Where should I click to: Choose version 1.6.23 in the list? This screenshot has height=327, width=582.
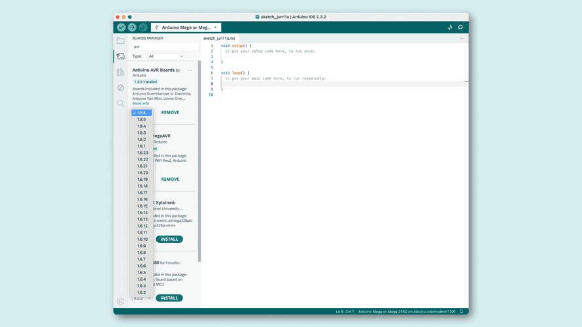coord(143,153)
